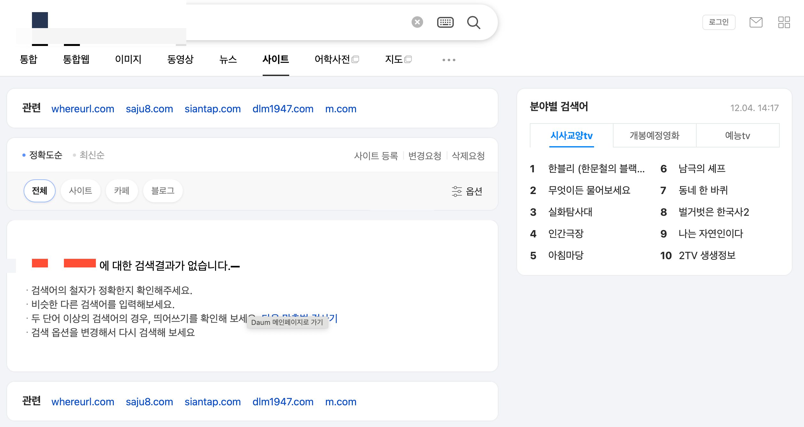The height and width of the screenshot is (427, 804).
Task: Open the 어학사전 tab
Action: [337, 59]
